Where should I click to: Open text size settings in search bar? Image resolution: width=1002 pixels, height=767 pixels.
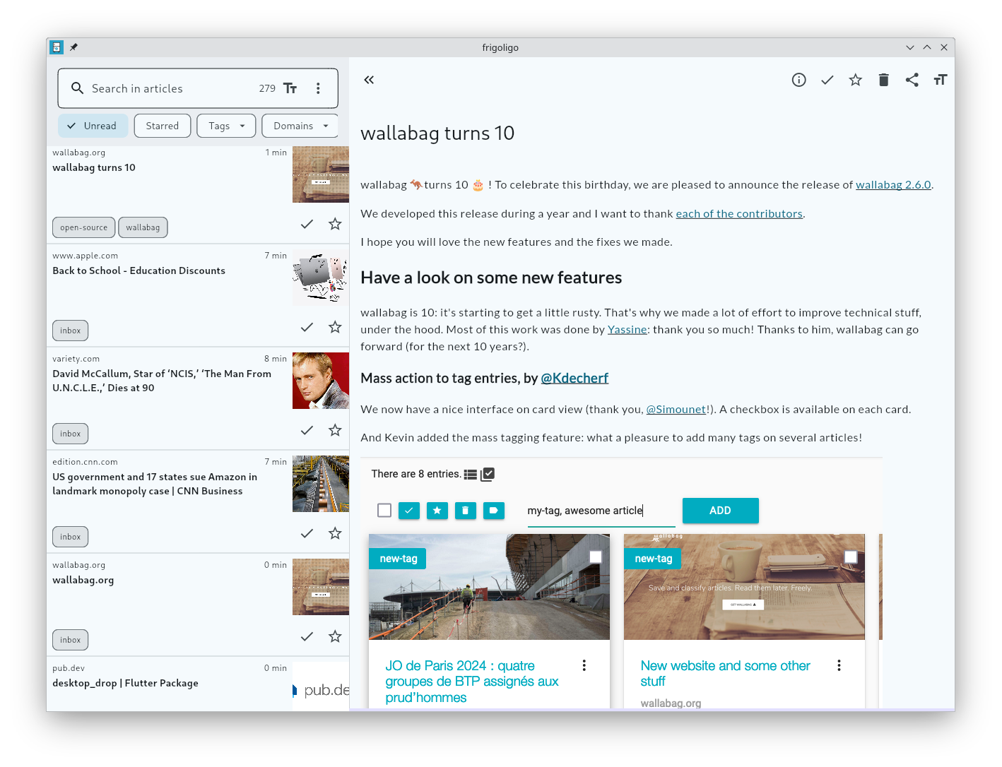(290, 88)
